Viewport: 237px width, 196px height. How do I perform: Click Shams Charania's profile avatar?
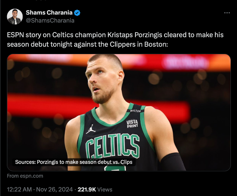point(15,17)
